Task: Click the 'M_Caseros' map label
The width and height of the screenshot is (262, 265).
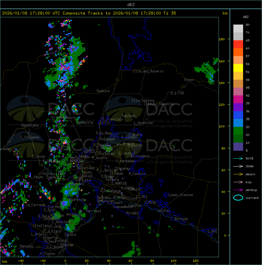Action: click(137, 173)
